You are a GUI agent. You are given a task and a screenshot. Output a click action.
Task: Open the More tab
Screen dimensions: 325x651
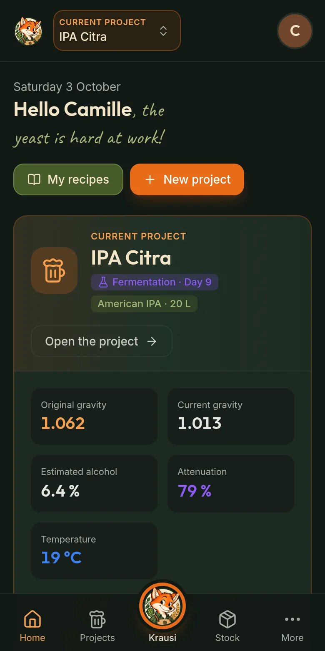pyautogui.click(x=292, y=626)
